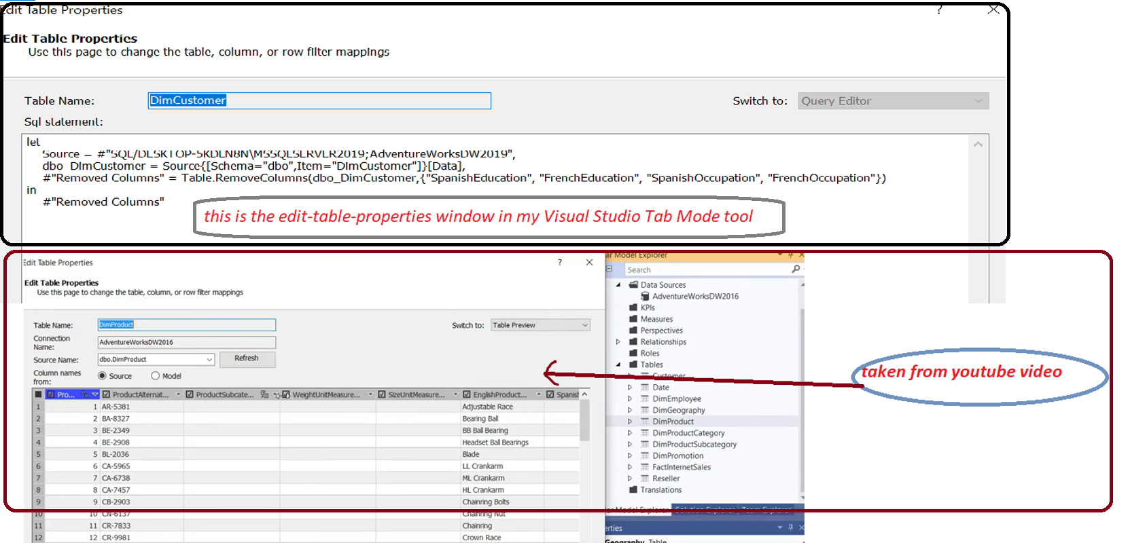Viewport: 1147px width, 543px height.
Task: Toggle the SizeUnitMeasure... column checkbox
Action: click(x=382, y=394)
